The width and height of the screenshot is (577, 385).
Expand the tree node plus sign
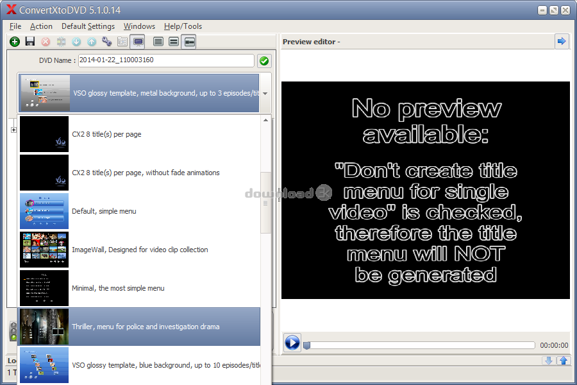13,130
